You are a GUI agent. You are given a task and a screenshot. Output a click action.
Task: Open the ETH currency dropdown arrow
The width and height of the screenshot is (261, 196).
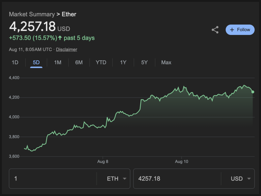click(x=124, y=179)
